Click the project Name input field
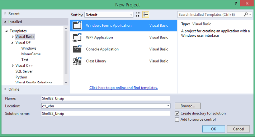 tap(106, 98)
